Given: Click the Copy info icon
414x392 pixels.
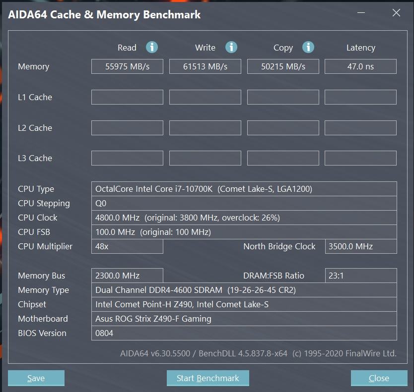Looking at the screenshot, I should pos(308,48).
